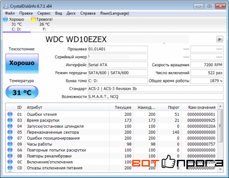Viewport: 229px width, 178px height.
Task: Select the Хорошо C: D: disk
Action: pos(16,24)
